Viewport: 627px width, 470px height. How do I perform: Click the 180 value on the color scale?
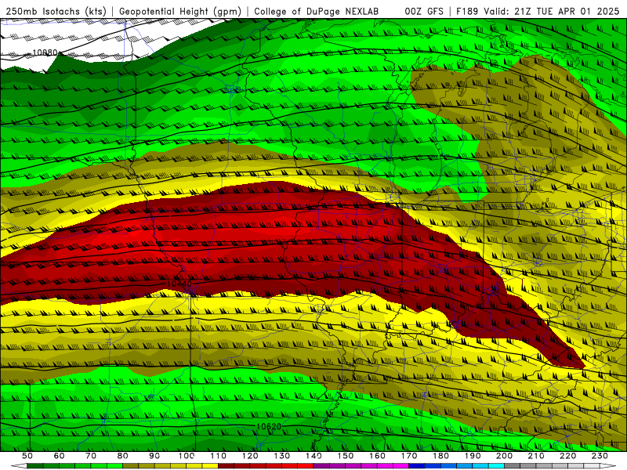tap(440, 456)
